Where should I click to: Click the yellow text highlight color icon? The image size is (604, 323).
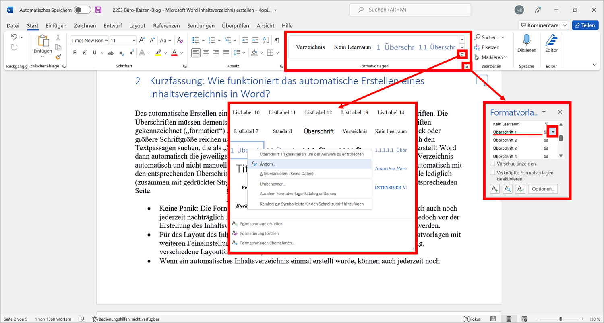click(158, 53)
